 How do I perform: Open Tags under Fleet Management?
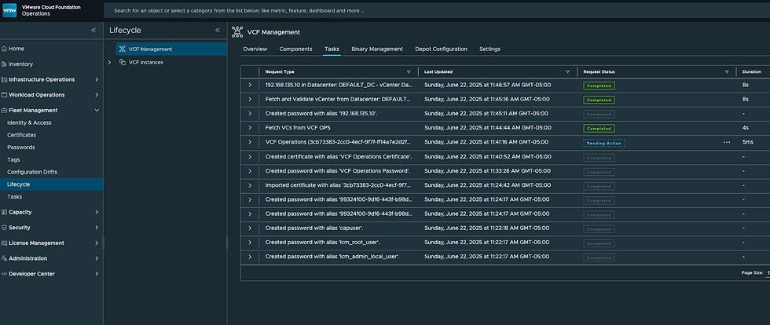(13, 159)
